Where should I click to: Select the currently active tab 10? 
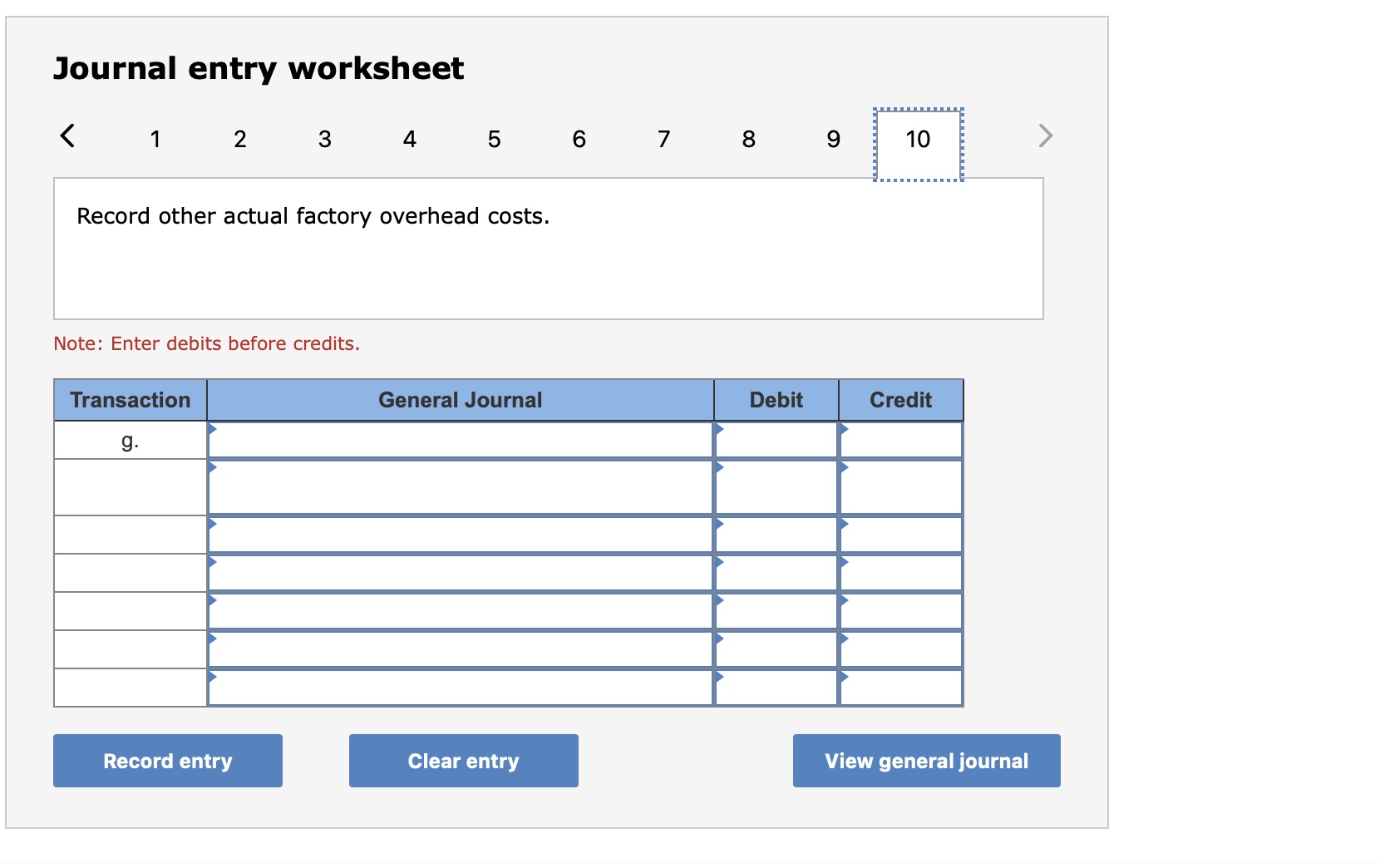click(x=918, y=140)
